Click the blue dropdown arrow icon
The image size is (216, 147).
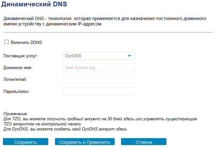point(129,56)
